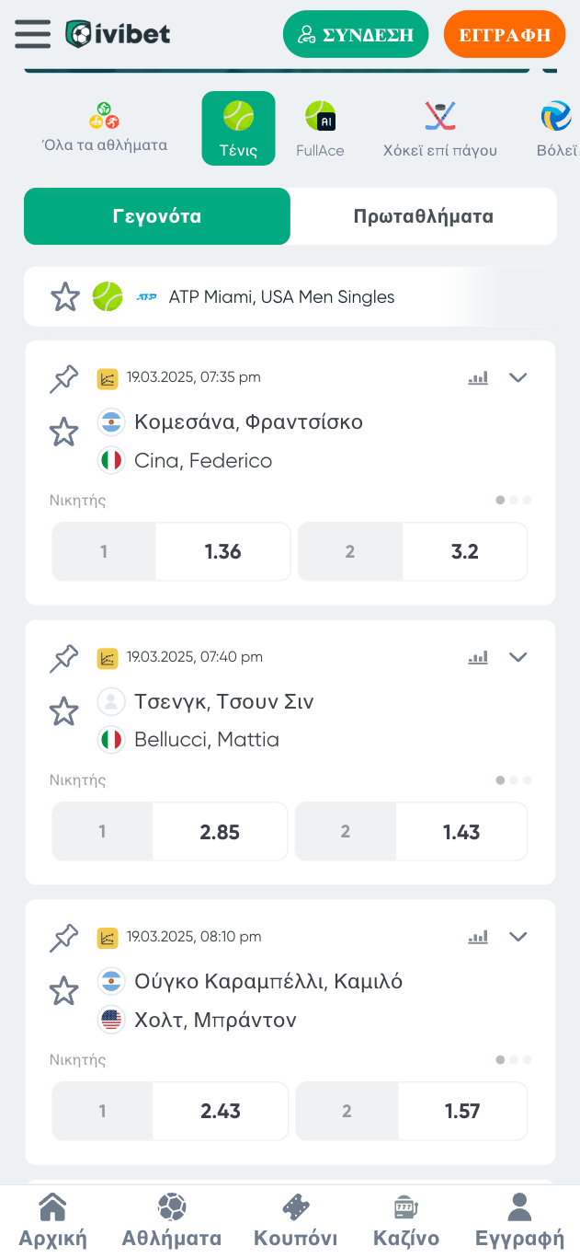
Task: Star the Τσενγκ vs Bellucci match
Action: (x=63, y=710)
